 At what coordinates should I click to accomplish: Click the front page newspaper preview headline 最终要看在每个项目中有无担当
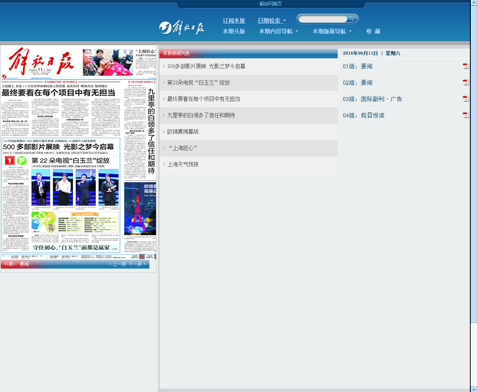[59, 93]
